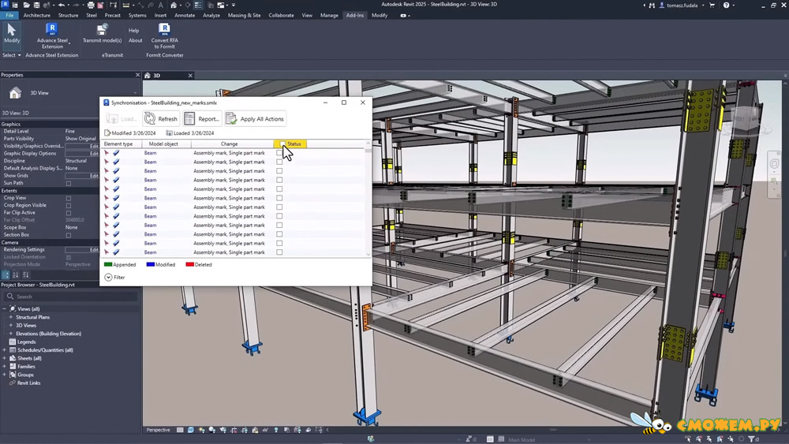Viewport: 789px width, 444px height.
Task: Click Edit button for Show Grids
Action: coord(82,176)
